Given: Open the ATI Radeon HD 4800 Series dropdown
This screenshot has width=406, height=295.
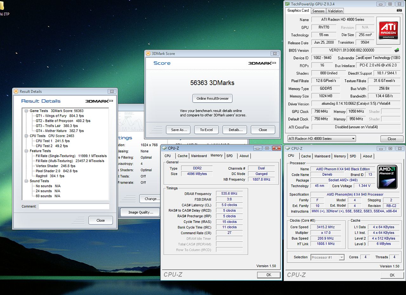Looking at the screenshot, I should pyautogui.click(x=321, y=139).
